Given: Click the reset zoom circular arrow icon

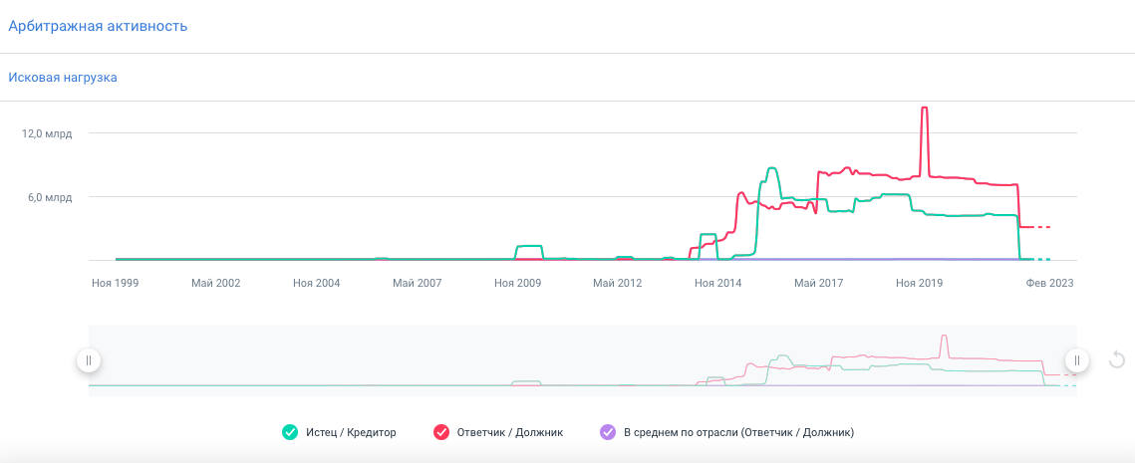Looking at the screenshot, I should tap(1117, 360).
